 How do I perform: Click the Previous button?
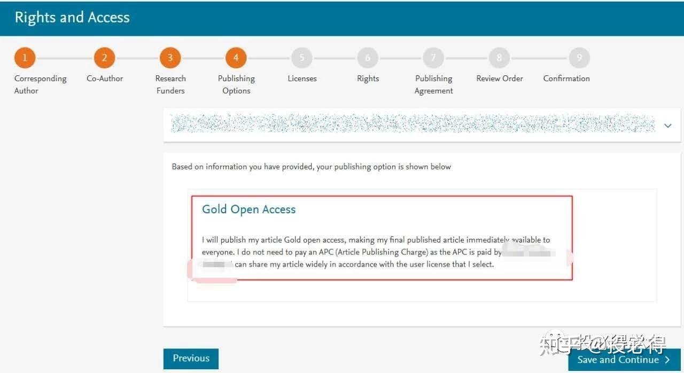point(191,359)
